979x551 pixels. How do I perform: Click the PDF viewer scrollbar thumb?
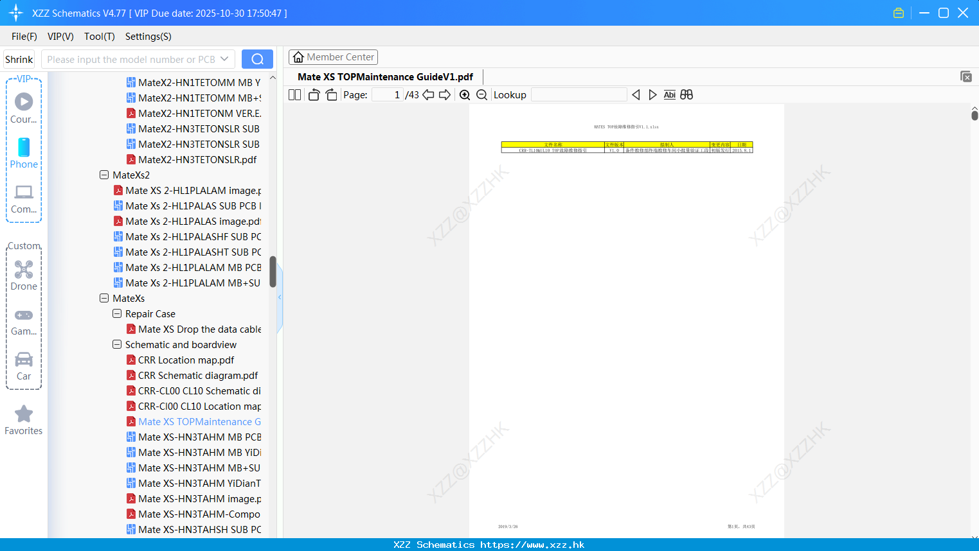[975, 115]
